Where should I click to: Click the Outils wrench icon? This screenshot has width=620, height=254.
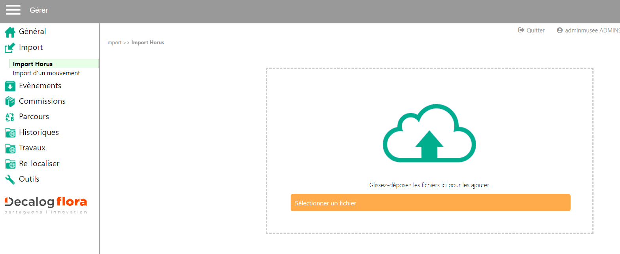10,179
